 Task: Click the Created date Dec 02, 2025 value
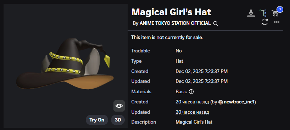(202, 72)
